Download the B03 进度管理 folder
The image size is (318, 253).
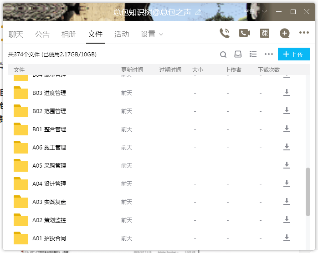coord(287,92)
